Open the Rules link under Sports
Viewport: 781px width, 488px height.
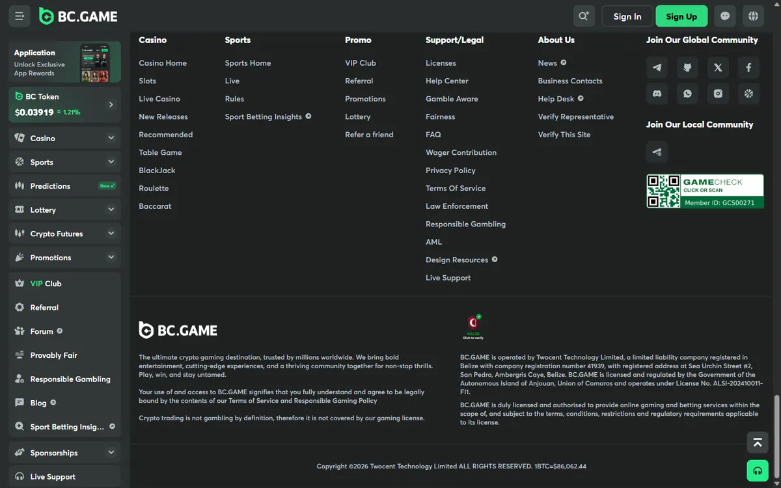coord(235,99)
